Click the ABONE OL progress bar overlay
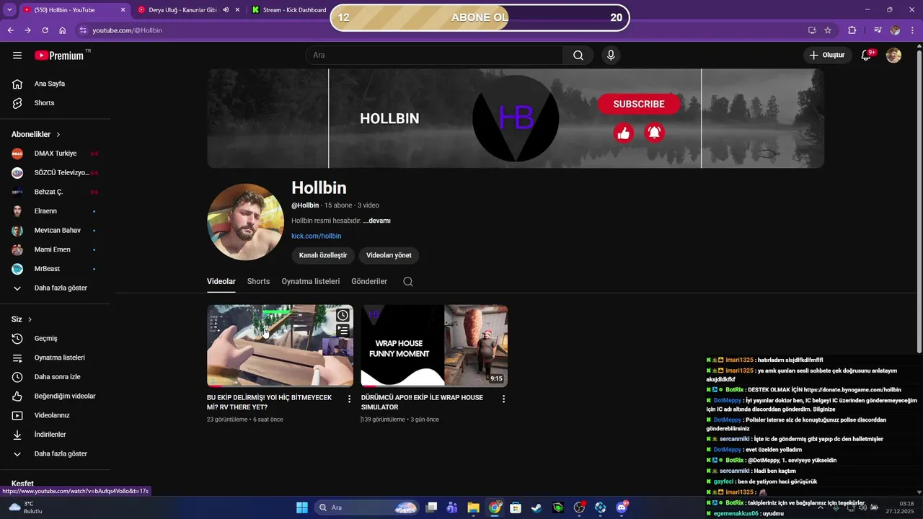Screen dimensions: 923x519 click(480, 17)
